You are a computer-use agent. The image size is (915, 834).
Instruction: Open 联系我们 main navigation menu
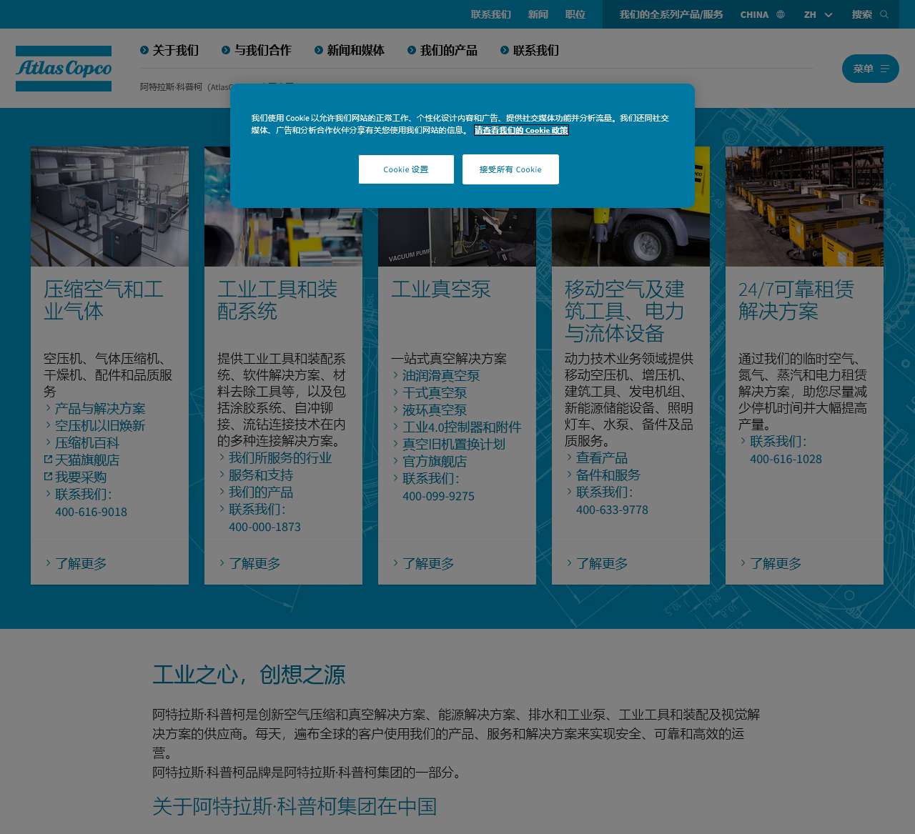pos(530,50)
